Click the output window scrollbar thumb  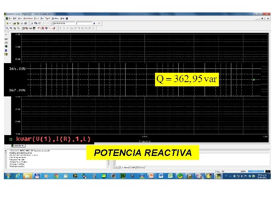click(x=108, y=163)
